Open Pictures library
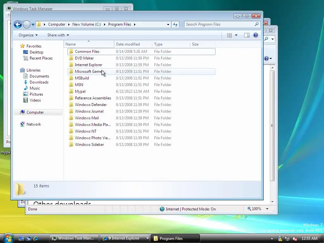Viewport: 324px width, 243px height. (36, 94)
